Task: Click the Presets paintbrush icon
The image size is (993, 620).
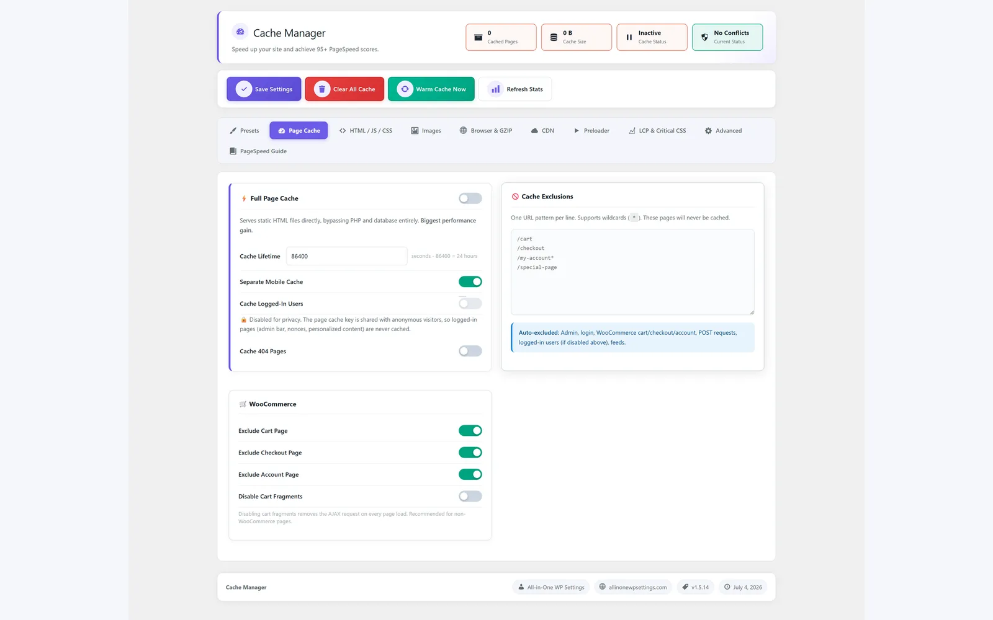Action: point(233,131)
